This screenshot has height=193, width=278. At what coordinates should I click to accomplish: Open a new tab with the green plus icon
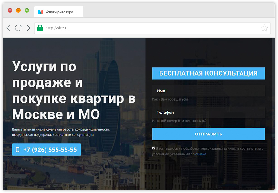tap(27, 10)
